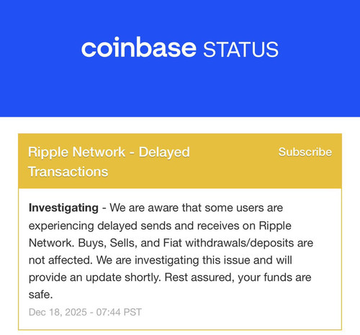Click the yellow incident bar between title and Subscribe
The height and width of the screenshot is (335, 360).
[234, 161]
